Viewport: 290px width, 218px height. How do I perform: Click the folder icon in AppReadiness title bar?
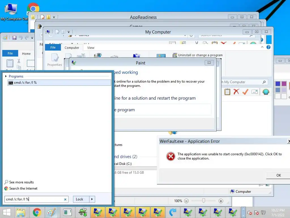click(x=33, y=17)
